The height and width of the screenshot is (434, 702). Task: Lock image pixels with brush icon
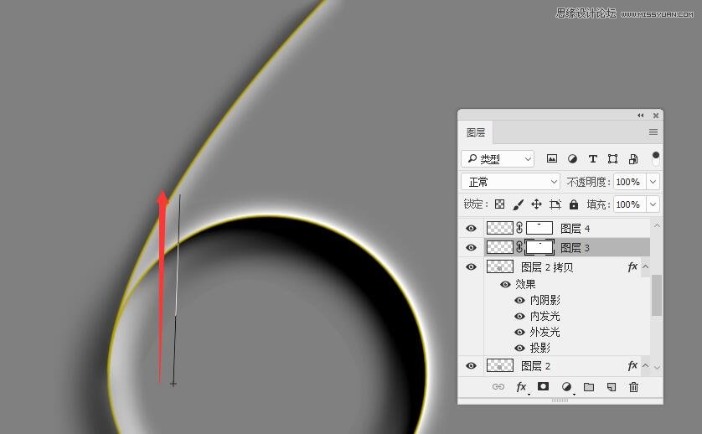coord(518,204)
